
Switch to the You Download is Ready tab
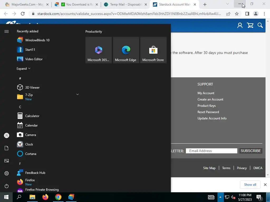point(76,4)
